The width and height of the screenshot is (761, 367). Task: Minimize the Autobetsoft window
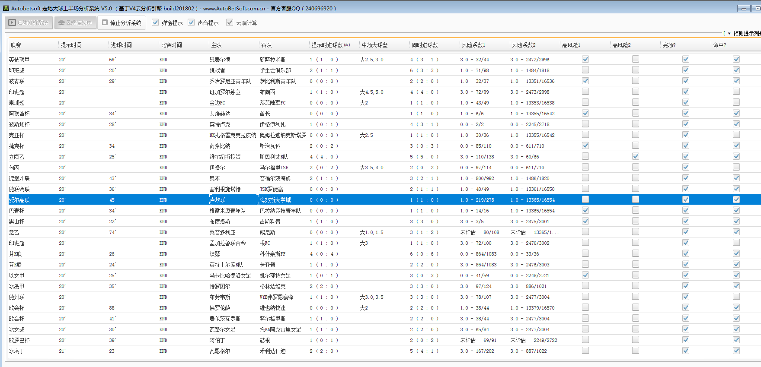[x=744, y=9]
